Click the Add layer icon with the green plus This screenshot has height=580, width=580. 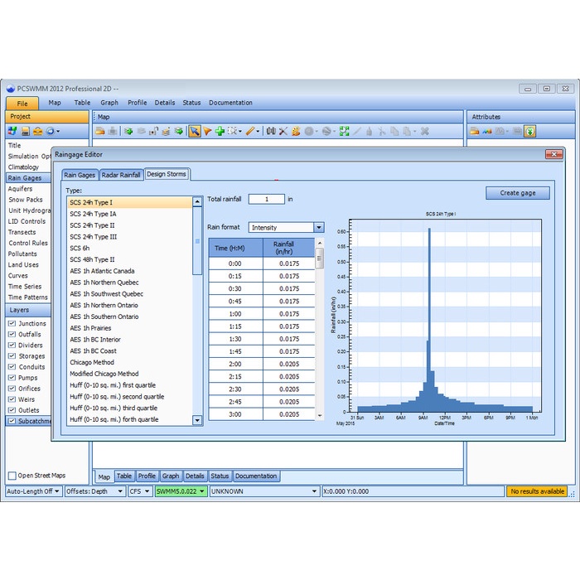(x=128, y=131)
